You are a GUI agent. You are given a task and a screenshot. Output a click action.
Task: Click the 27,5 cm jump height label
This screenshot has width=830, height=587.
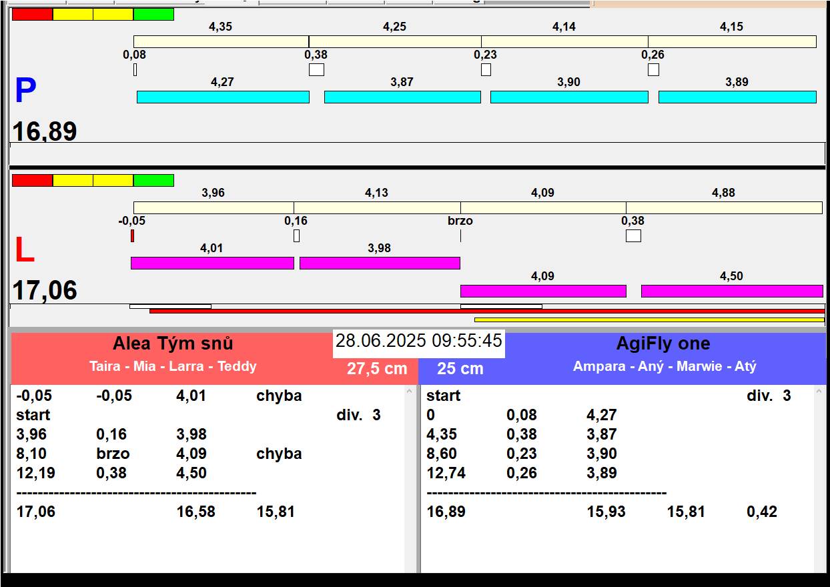[377, 369]
